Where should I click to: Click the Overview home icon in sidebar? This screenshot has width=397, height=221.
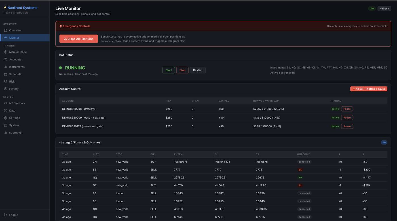5,30
